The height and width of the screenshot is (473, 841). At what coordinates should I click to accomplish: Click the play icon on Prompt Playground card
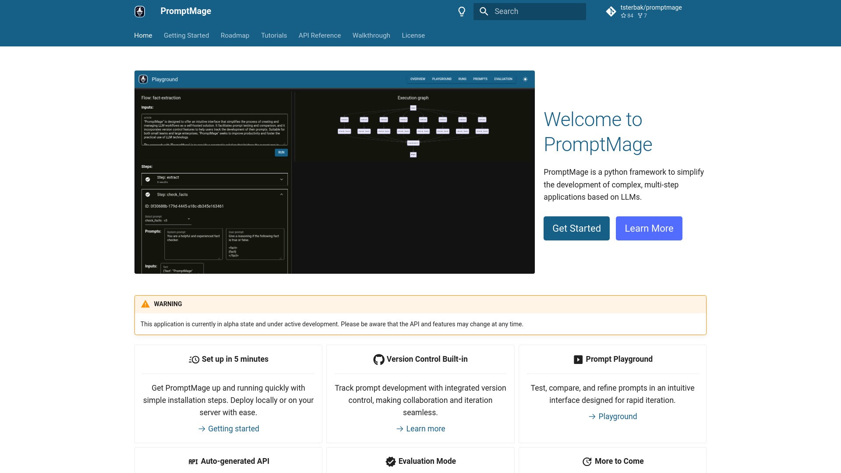coord(578,359)
